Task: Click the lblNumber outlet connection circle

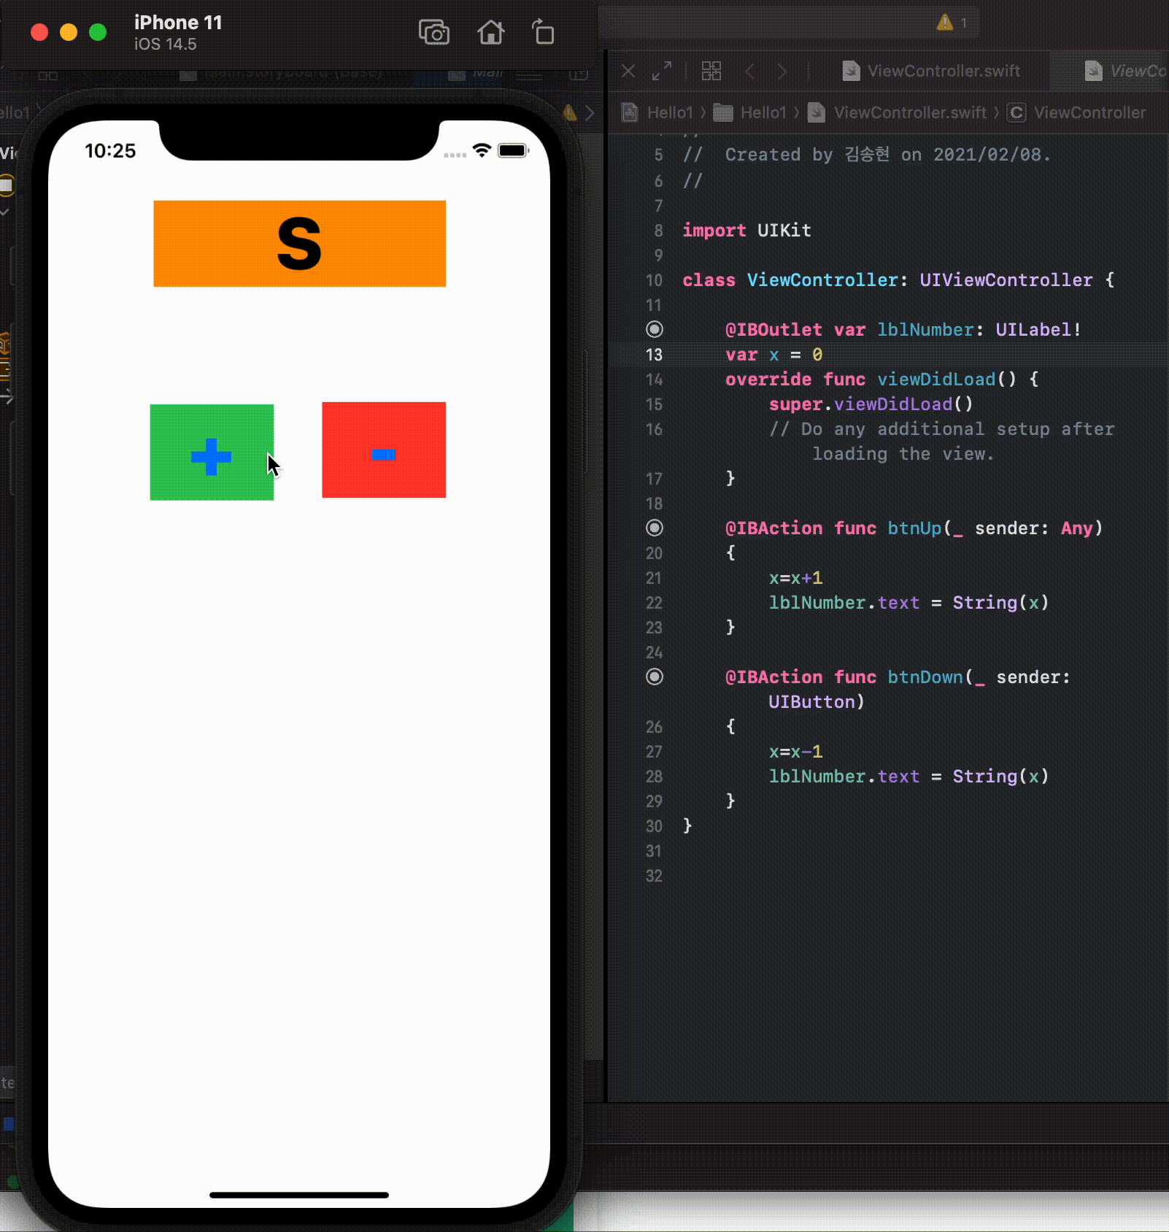Action: pyautogui.click(x=655, y=329)
